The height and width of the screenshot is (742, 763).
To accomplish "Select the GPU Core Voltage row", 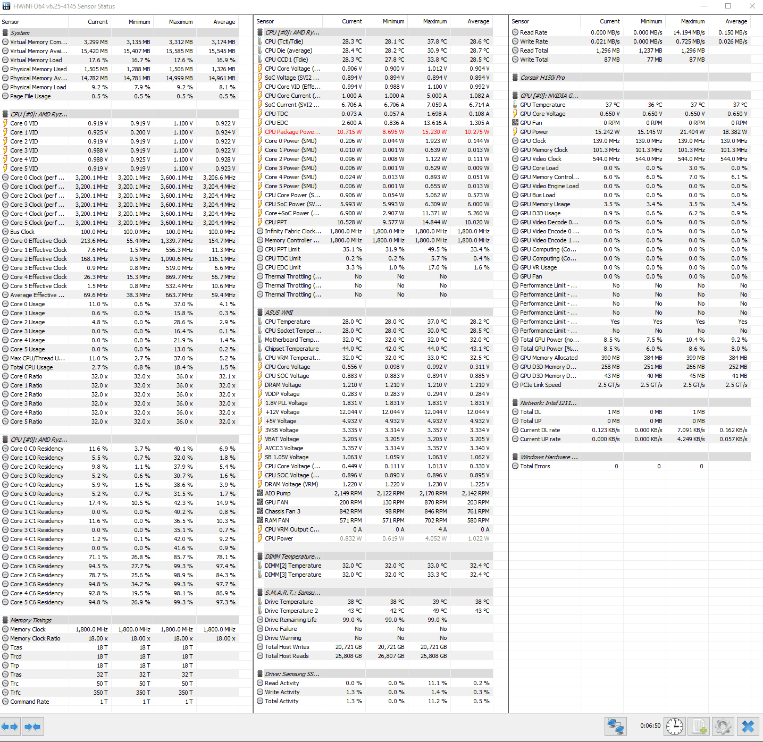I will 631,114.
